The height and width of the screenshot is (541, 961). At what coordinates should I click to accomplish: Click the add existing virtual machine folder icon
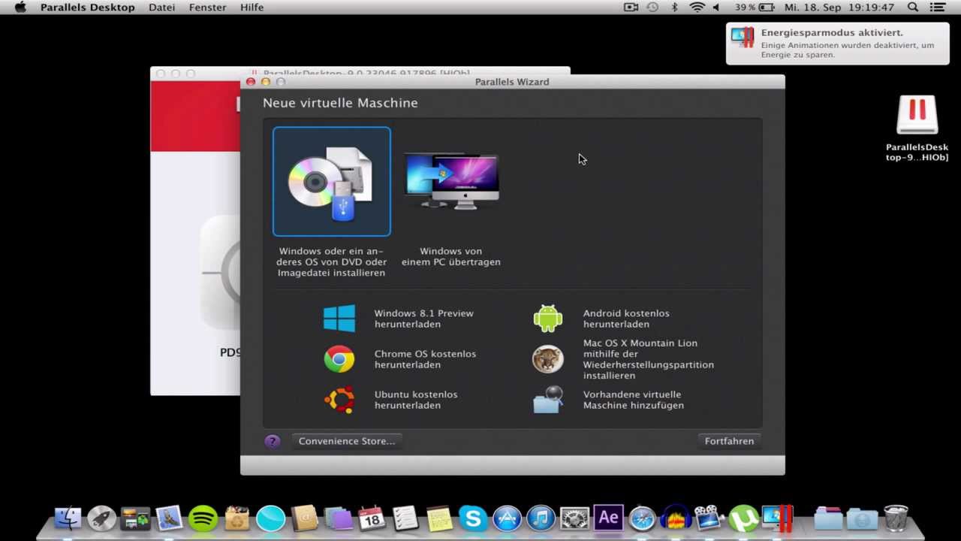click(548, 400)
